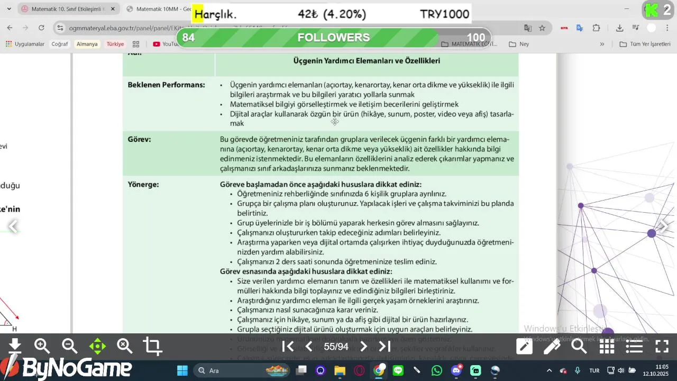The height and width of the screenshot is (381, 677).
Task: Click the reset zoom magnifier icon
Action: coord(125,346)
